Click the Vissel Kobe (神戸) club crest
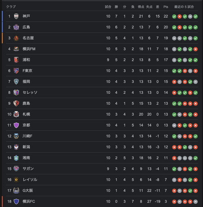This screenshot has height=207, width=203. (x=16, y=16)
